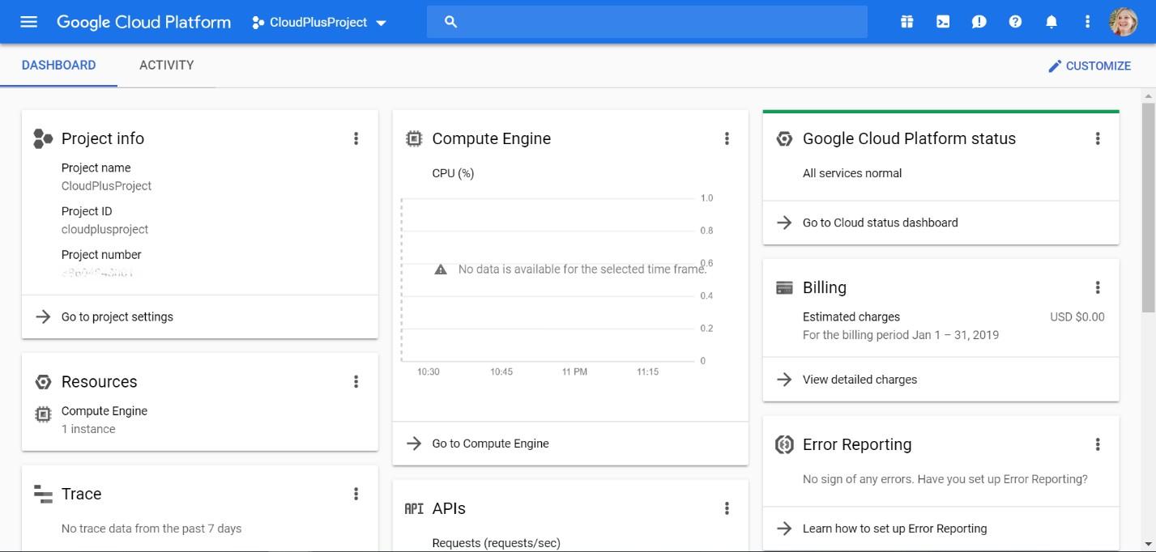This screenshot has height=552, width=1156.
Task: Open View detailed charges link
Action: coord(860,379)
